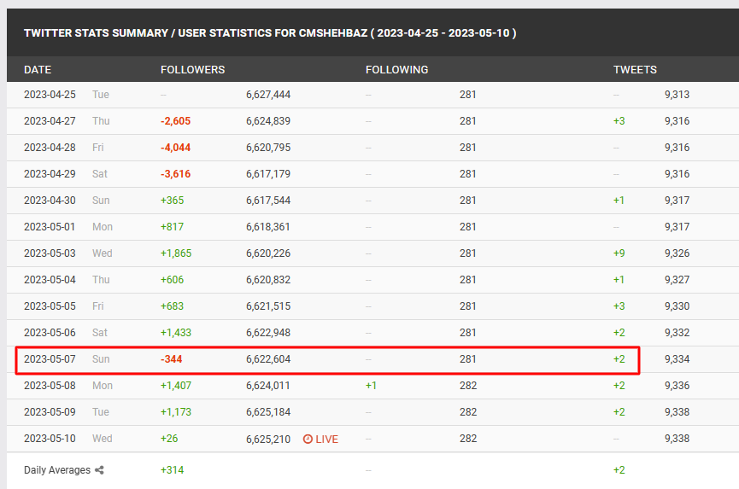Click the +1,865 follower gain value
This screenshot has width=739, height=489.
coord(176,253)
